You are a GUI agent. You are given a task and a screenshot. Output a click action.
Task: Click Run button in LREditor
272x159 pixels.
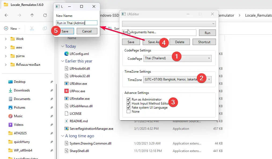pyautogui.click(x=207, y=33)
